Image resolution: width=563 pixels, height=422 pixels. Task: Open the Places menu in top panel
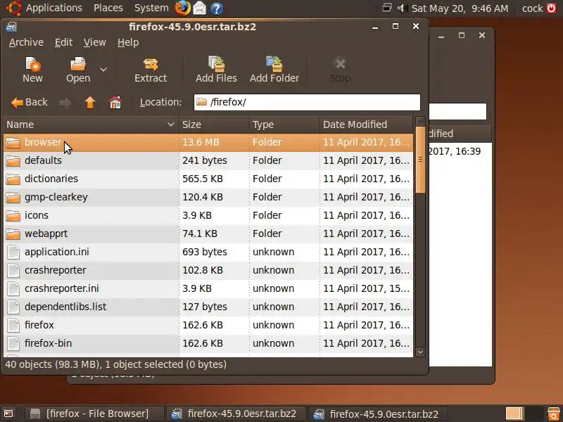108,8
